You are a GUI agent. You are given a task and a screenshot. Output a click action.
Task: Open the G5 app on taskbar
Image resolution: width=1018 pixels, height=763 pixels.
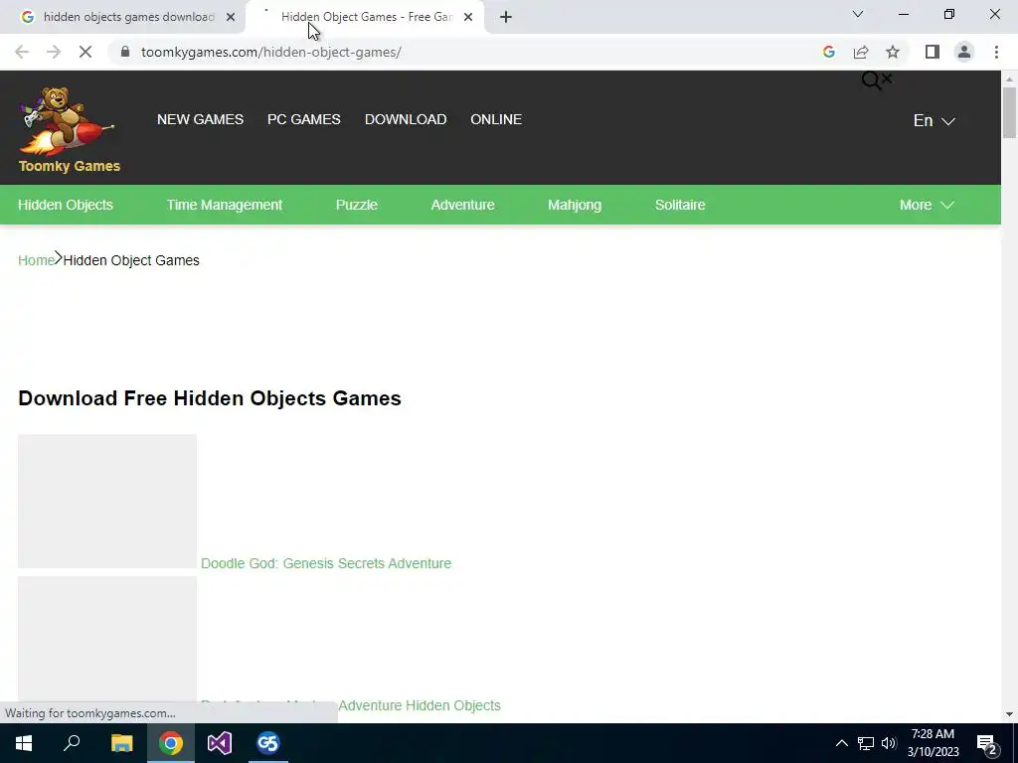268,743
